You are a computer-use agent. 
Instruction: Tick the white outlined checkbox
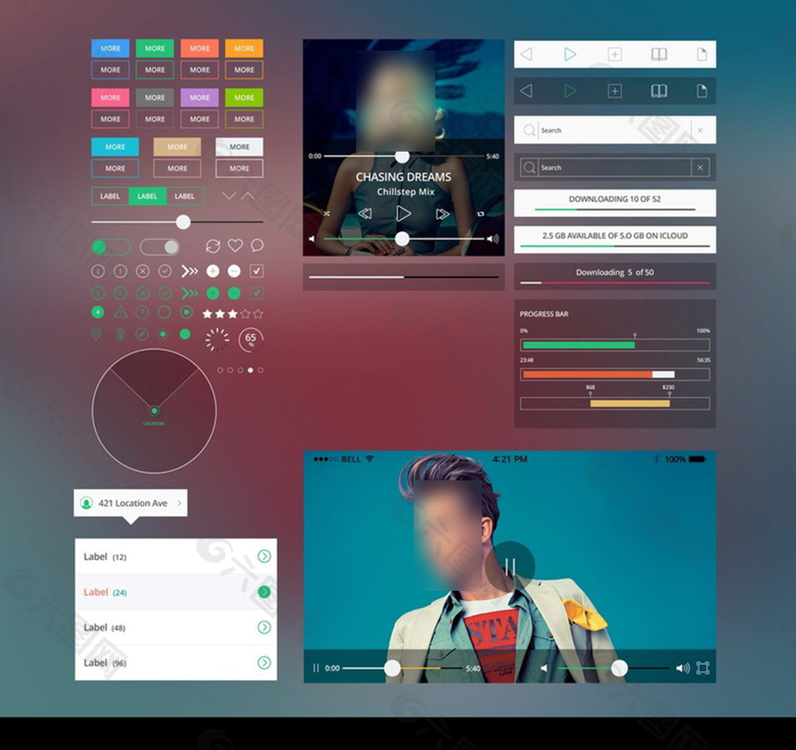click(x=256, y=271)
